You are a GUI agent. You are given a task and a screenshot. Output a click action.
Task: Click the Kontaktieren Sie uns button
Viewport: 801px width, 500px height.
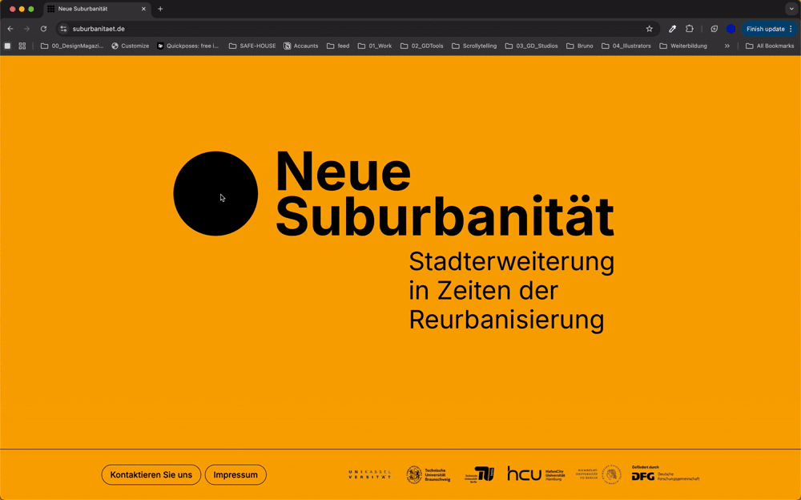pos(151,475)
